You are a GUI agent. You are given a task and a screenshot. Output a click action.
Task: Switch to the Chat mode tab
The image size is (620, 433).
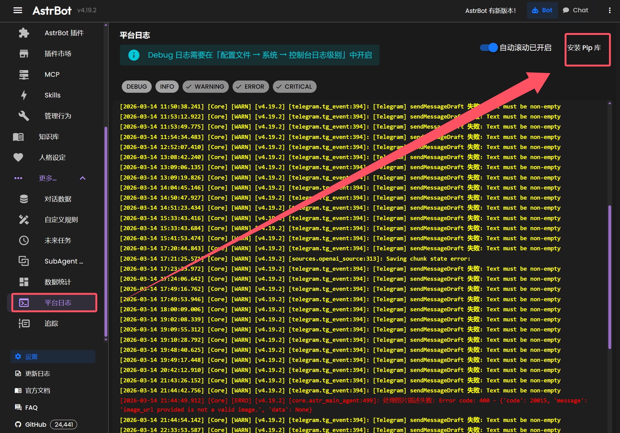click(576, 10)
